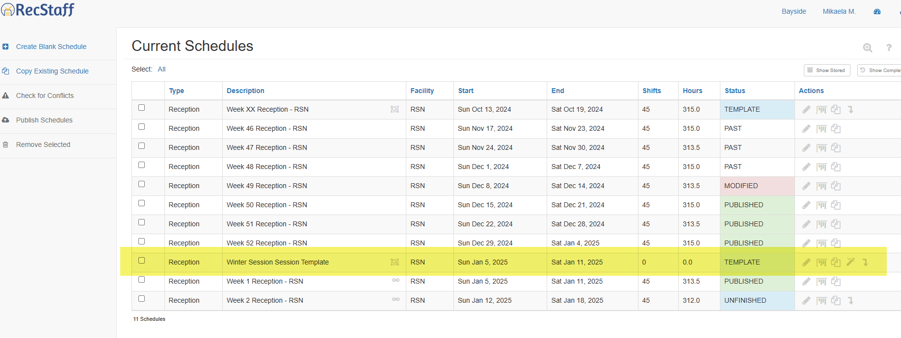
Task: Click link icon beside Week 2 Reception description
Action: pyautogui.click(x=396, y=299)
